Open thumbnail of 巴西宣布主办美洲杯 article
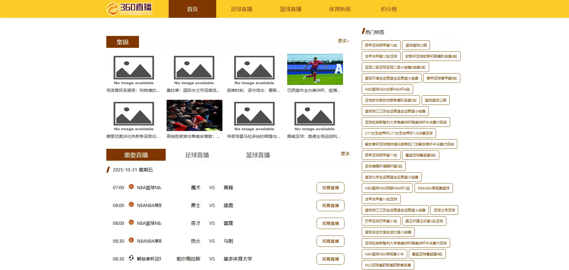The height and width of the screenshot is (270, 569). point(315,69)
